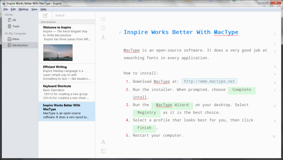This screenshot has width=283, height=160.
Task: Click the How to install: line
Action: pos(141,73)
